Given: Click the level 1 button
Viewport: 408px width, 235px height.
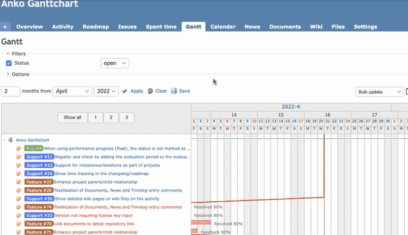Looking at the screenshot, I should point(95,117).
